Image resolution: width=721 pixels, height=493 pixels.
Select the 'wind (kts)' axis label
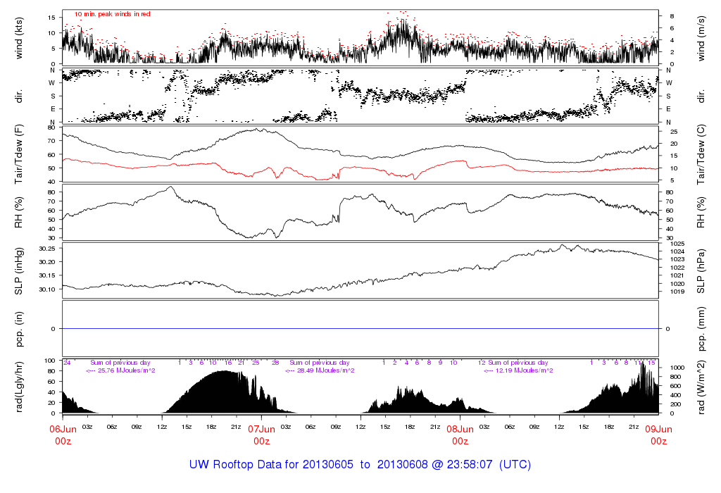tap(19, 39)
